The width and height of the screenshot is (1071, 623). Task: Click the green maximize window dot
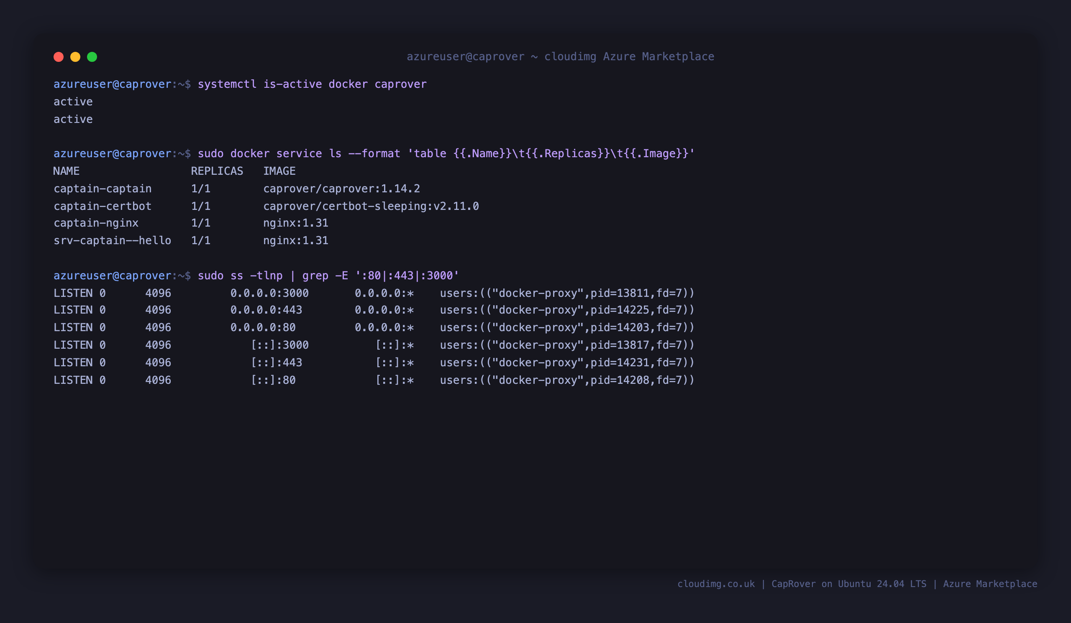point(92,57)
